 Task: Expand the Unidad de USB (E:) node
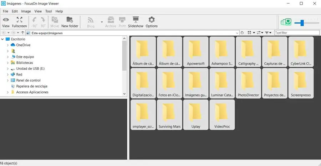(7, 69)
